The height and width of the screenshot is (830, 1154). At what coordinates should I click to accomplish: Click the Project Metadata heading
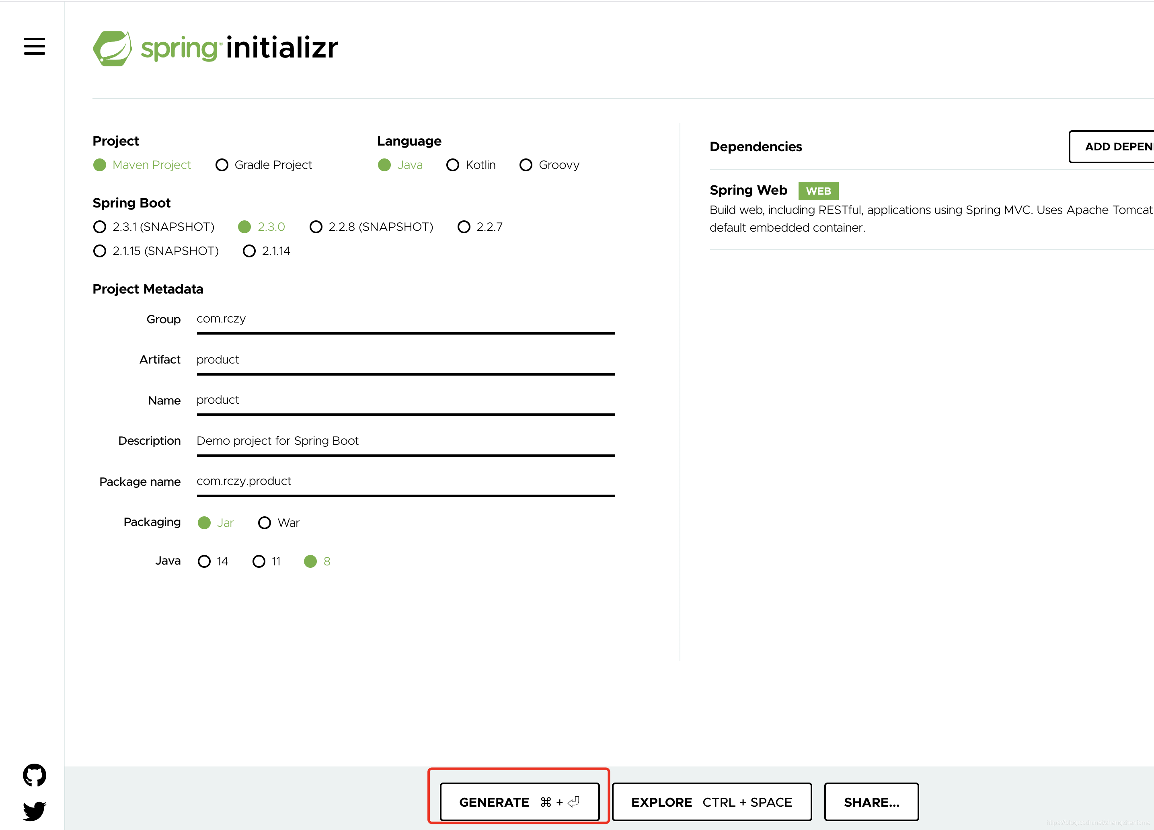click(x=148, y=289)
